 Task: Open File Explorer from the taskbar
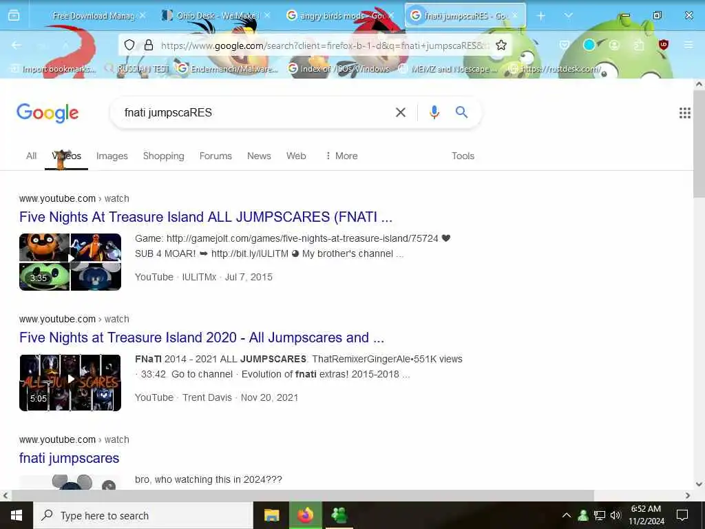click(x=271, y=515)
